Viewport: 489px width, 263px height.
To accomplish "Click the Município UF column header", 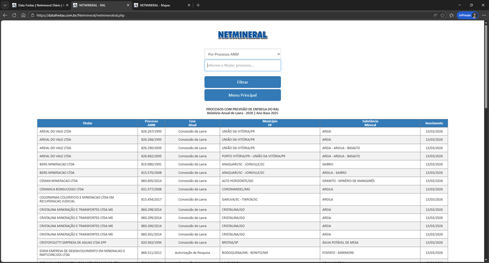I will (x=270, y=123).
